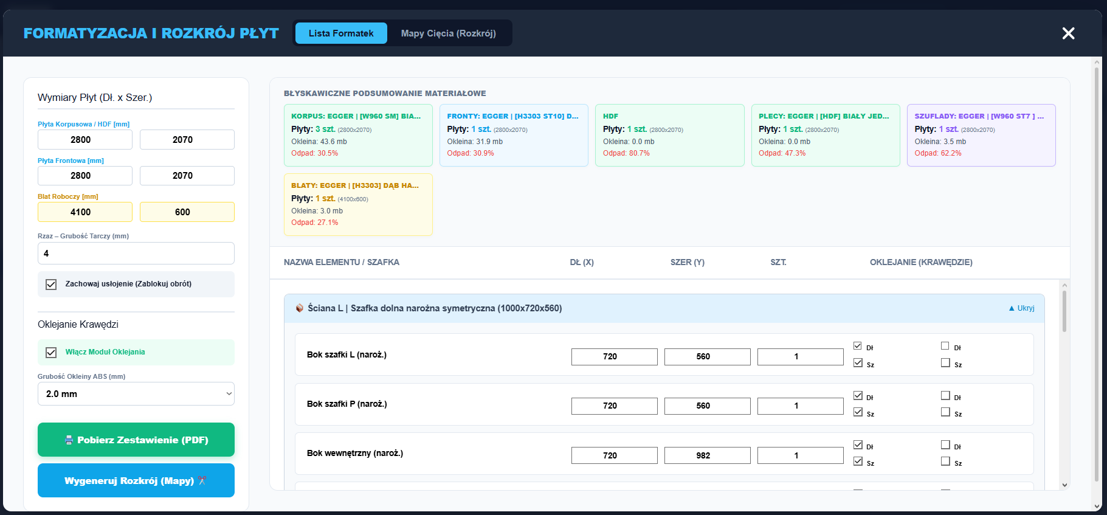Screen dimensions: 1107x515
Task: Uncheck first Dł edge for Bok szafki L
Action: 858,346
